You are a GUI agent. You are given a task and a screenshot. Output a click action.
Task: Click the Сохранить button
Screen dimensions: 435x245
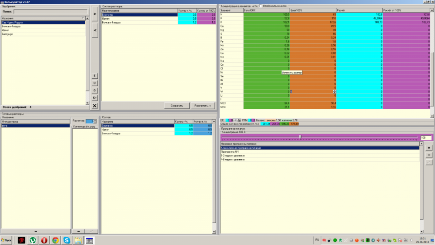pos(177,106)
